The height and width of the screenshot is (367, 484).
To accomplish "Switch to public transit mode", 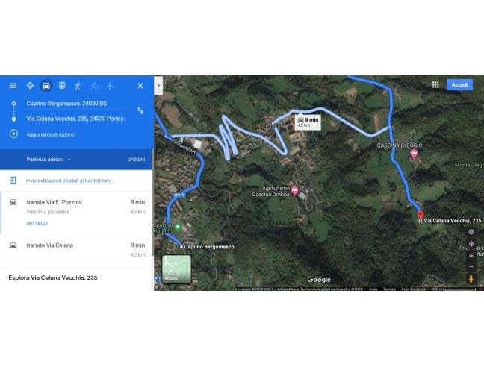I will tap(62, 85).
